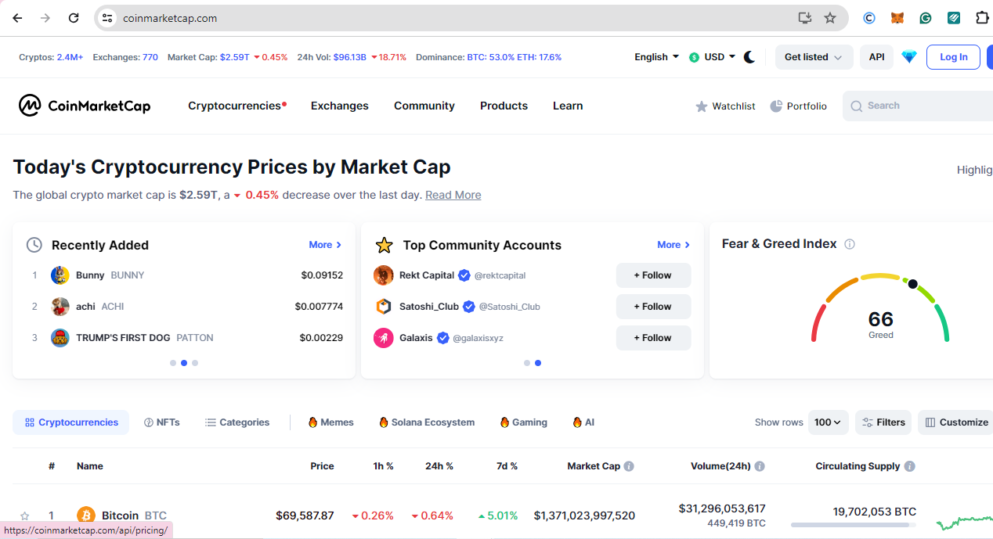Click the Bitcoin coin logo

coord(86,516)
